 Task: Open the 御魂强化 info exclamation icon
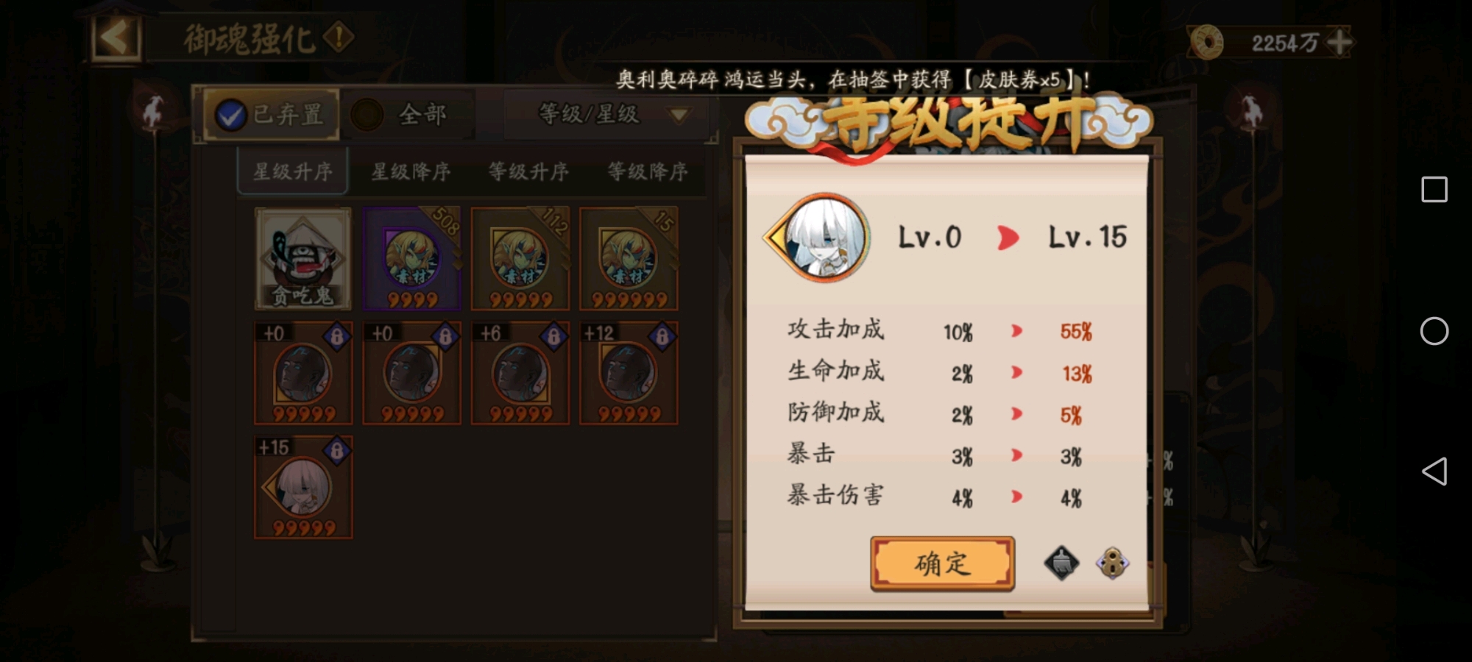click(339, 37)
